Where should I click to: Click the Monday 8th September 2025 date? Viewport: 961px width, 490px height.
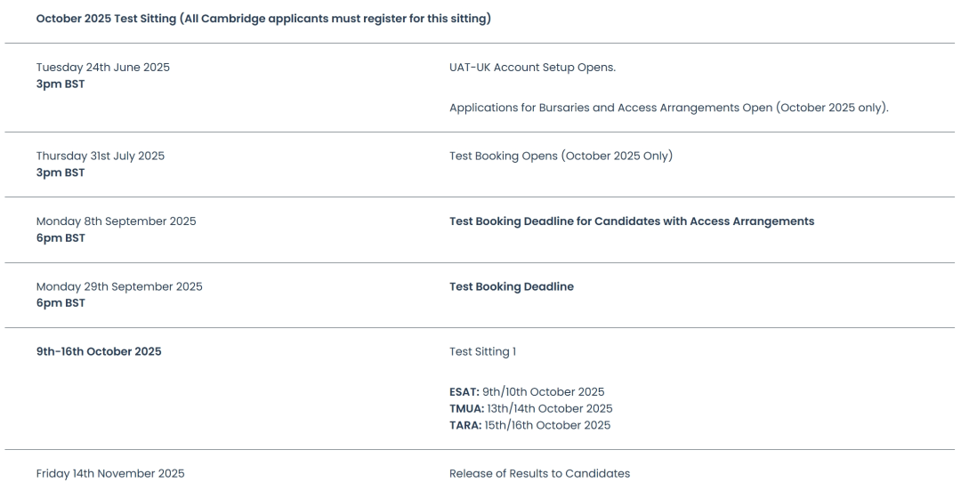[x=117, y=221]
